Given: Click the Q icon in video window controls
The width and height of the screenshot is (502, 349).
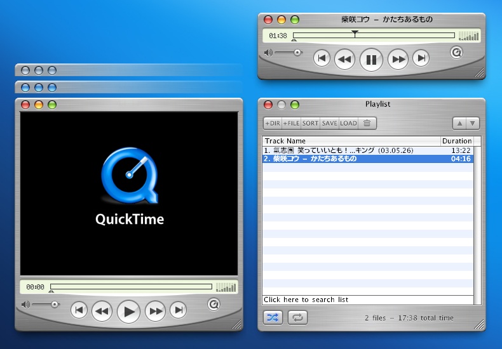Looking at the screenshot, I should coord(214,304).
